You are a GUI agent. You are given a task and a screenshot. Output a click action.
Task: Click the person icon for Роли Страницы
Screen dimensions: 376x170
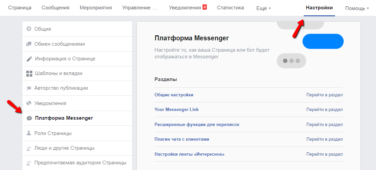coord(29,133)
